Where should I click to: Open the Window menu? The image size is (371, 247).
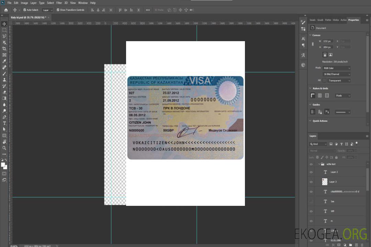pyautogui.click(x=83, y=3)
